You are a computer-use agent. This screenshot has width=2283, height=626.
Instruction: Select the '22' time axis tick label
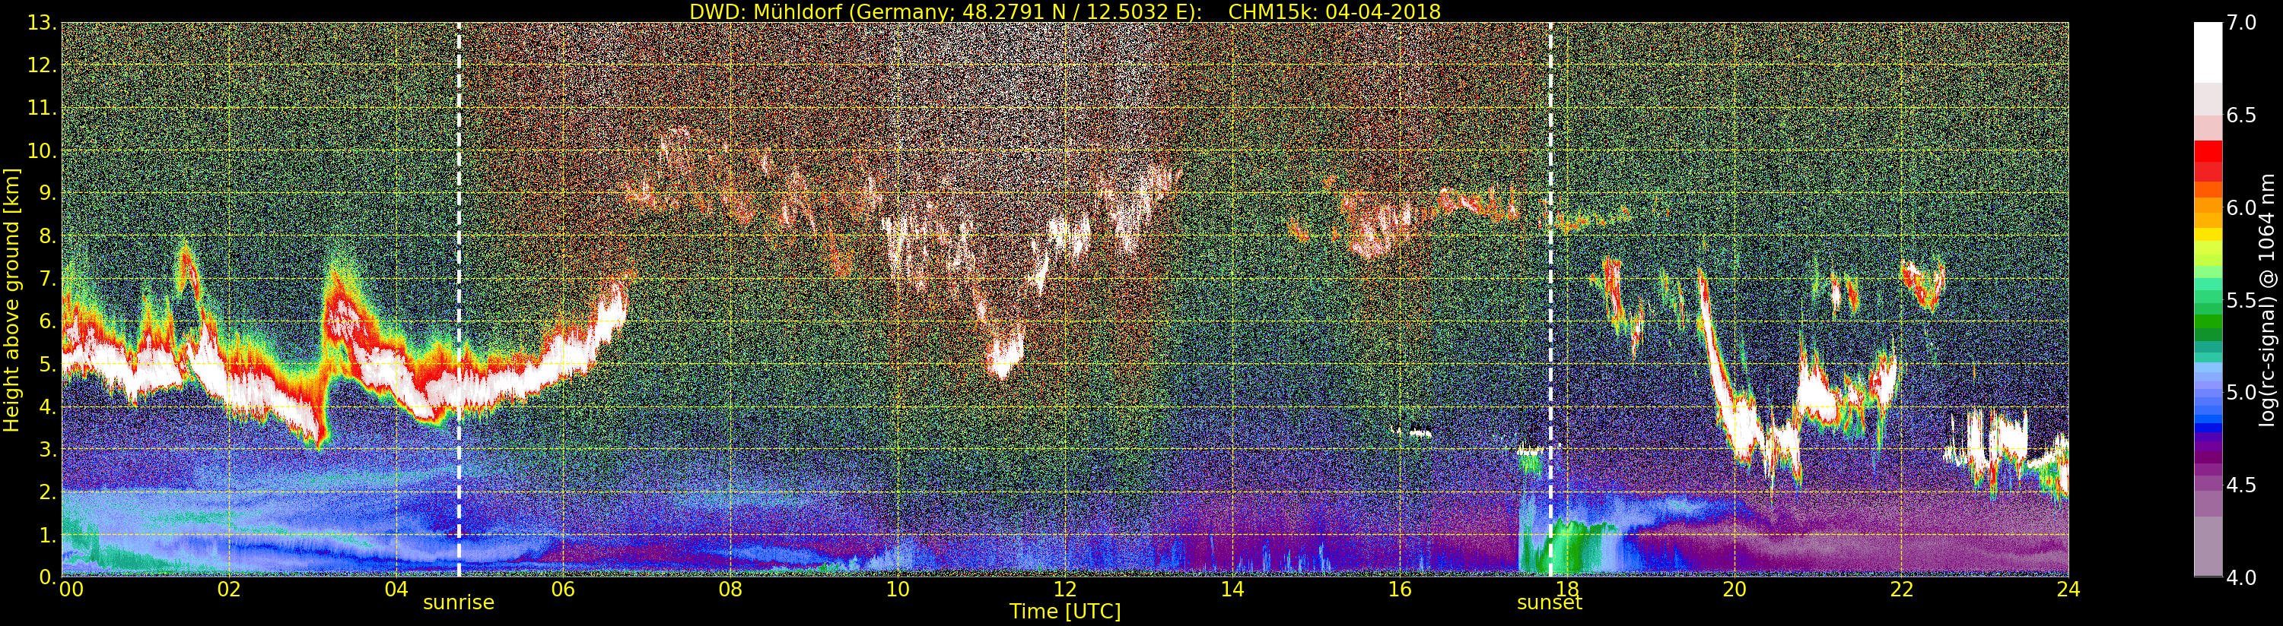tap(1901, 590)
